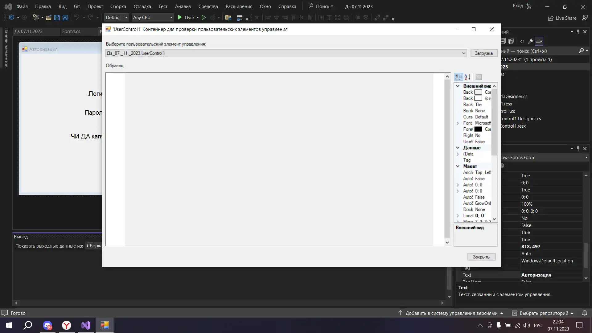Click the second Back (от swatch

click(x=478, y=98)
